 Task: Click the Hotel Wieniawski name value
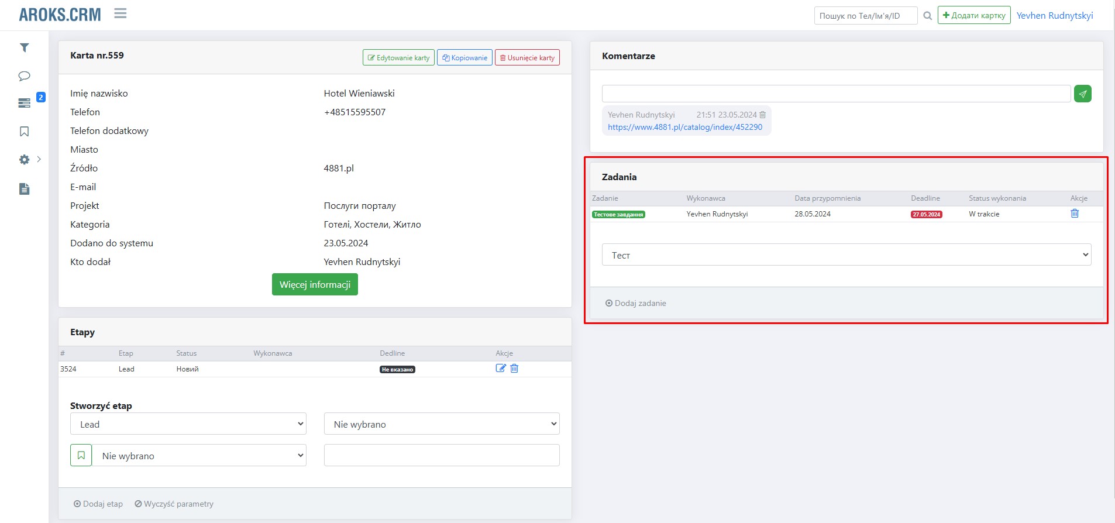pyautogui.click(x=359, y=93)
